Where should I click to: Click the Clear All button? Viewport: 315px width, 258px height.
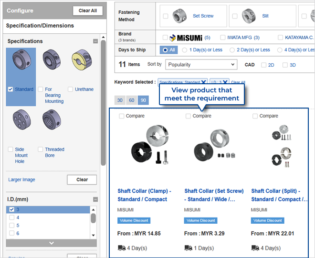(87, 10)
